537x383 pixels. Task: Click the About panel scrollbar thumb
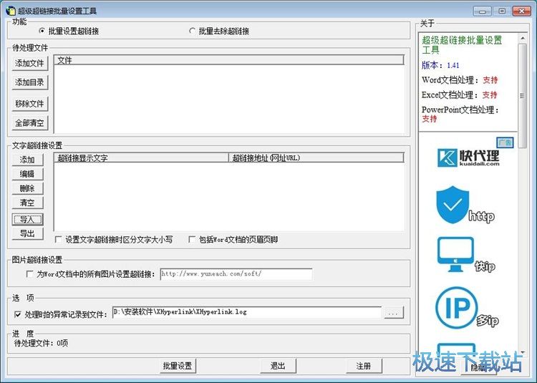(x=522, y=96)
